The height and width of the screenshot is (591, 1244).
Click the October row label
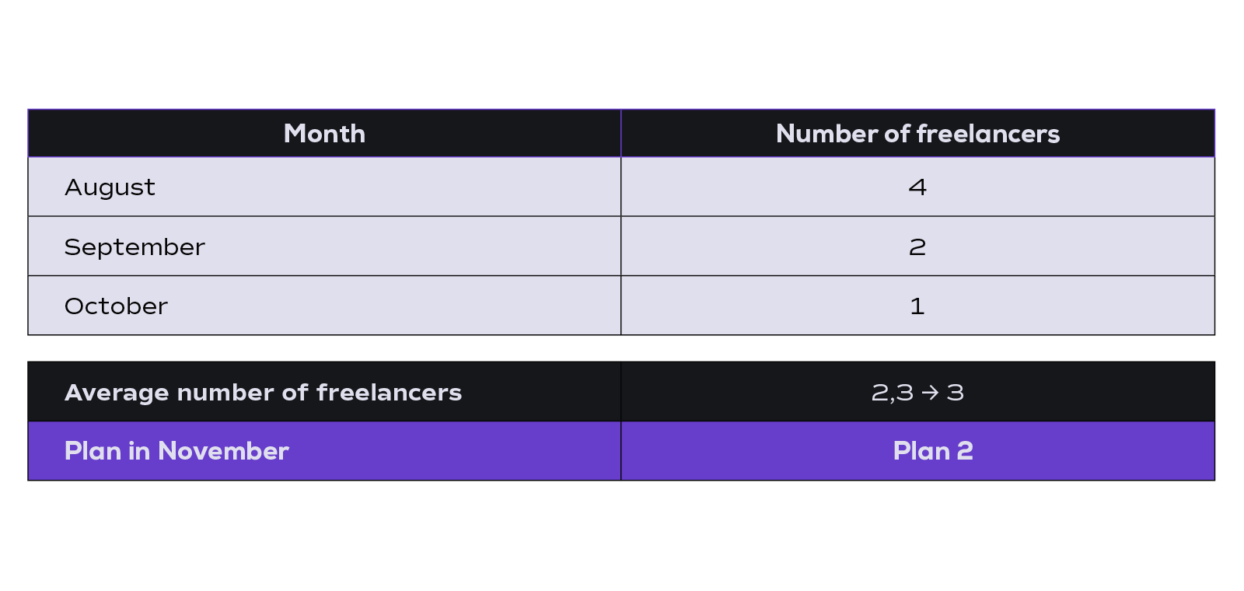[116, 306]
